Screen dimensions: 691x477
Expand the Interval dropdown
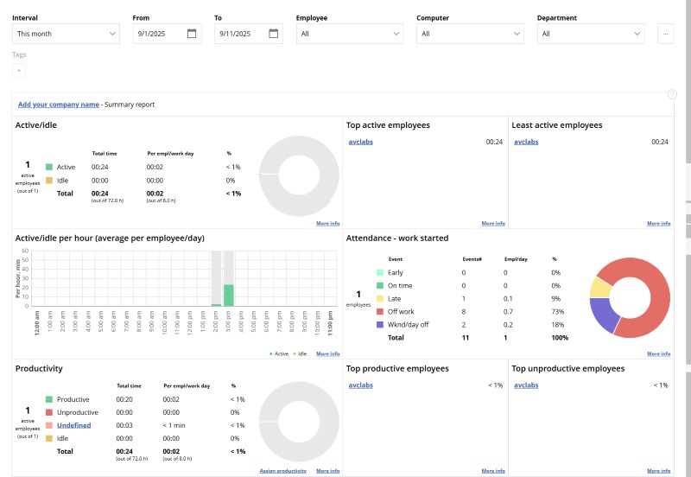click(66, 34)
